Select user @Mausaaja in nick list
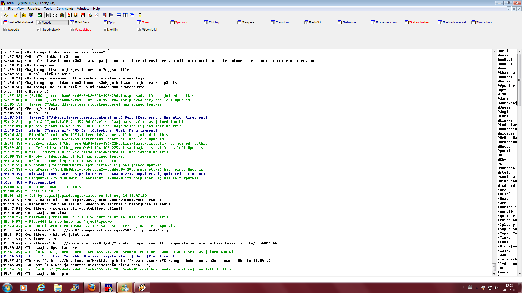This screenshot has height=293, width=522. point(507,129)
